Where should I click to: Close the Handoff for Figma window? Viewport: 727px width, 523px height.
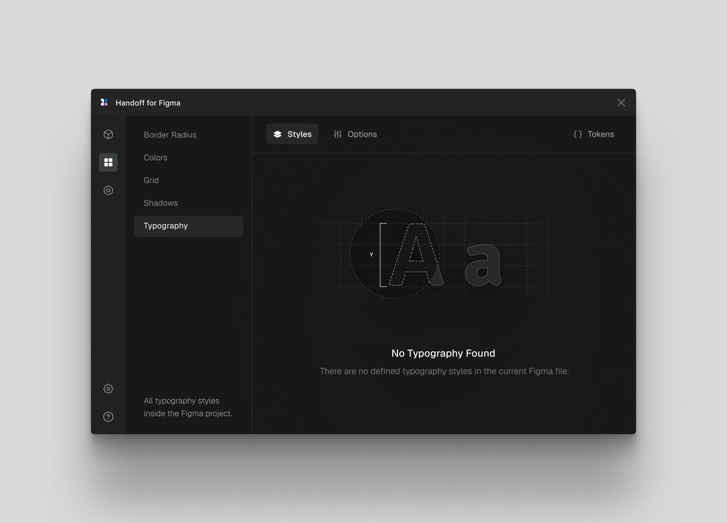click(621, 102)
